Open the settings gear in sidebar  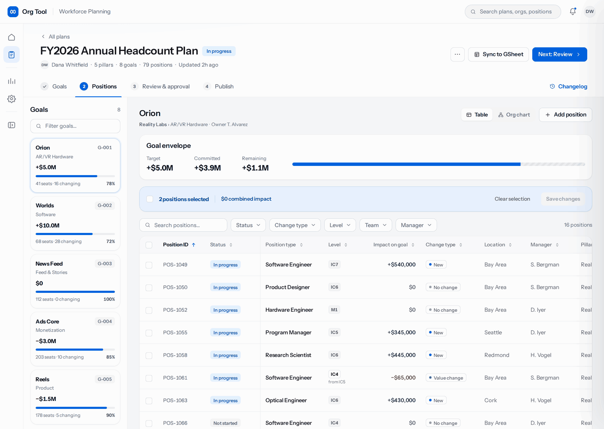coord(12,99)
